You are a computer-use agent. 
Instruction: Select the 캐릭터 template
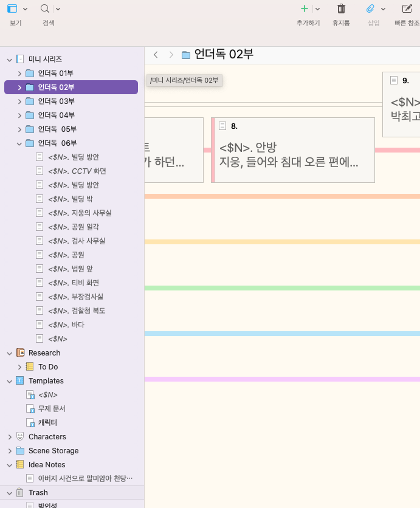coord(47,422)
